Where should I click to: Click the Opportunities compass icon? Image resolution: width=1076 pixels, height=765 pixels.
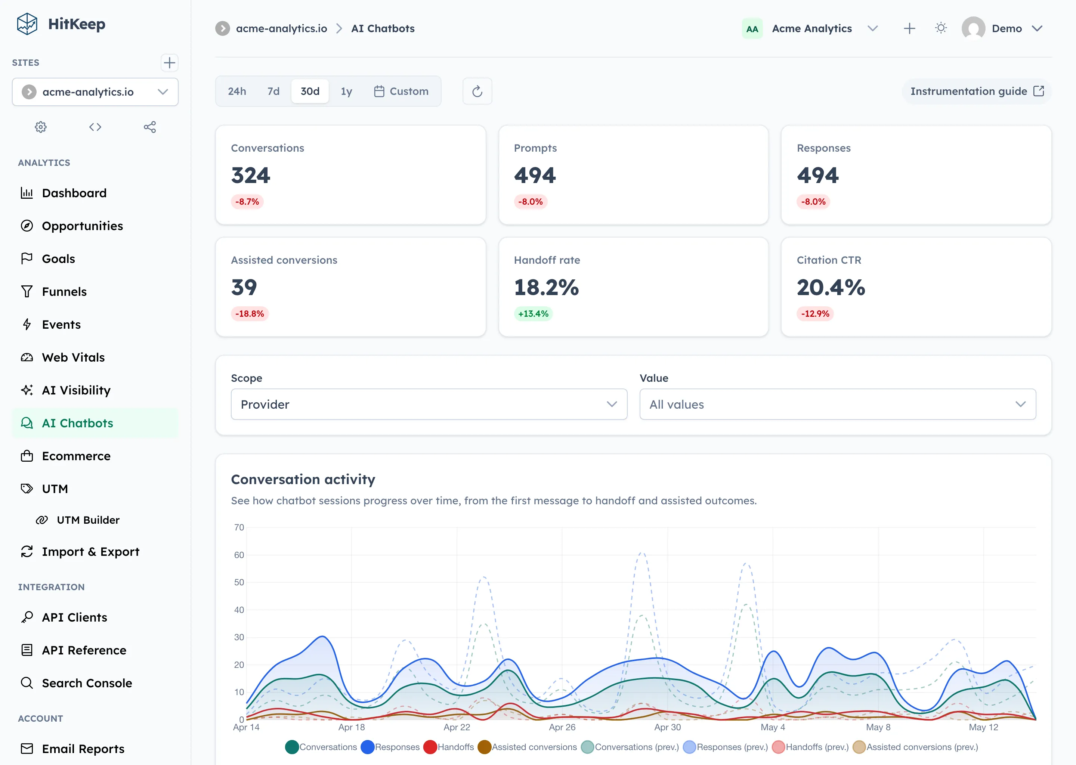click(27, 226)
